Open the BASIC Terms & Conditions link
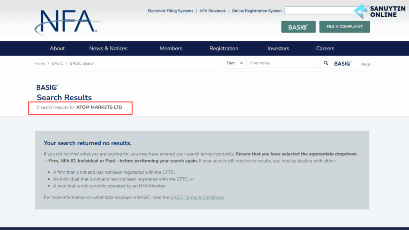 coord(197,197)
